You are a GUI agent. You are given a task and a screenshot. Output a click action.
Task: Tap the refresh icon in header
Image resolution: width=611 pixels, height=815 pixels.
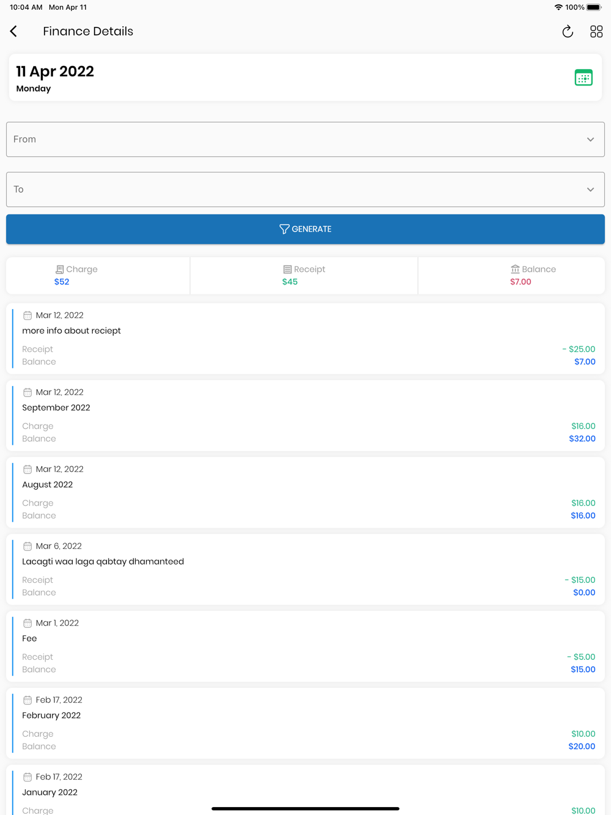[568, 32]
